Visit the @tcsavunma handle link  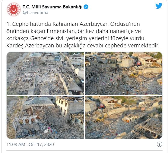36,13
